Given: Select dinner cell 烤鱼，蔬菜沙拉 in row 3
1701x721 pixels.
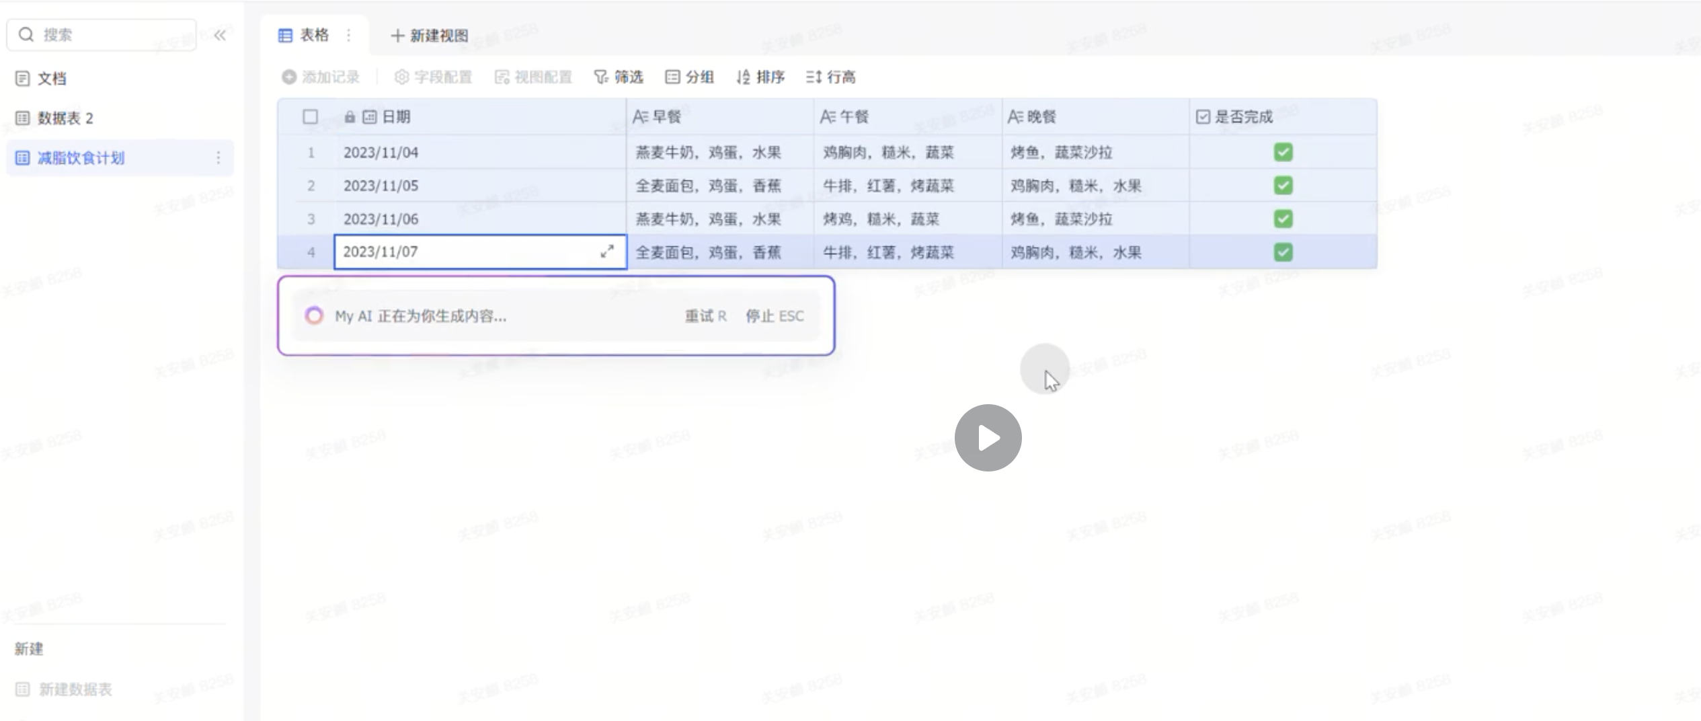Looking at the screenshot, I should tap(1095, 219).
